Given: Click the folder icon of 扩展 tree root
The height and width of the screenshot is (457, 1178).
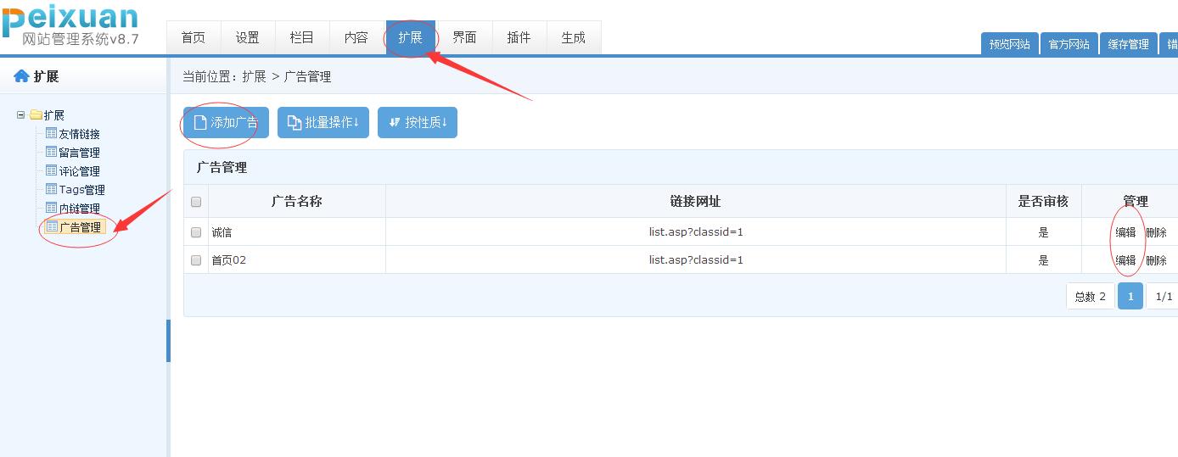Looking at the screenshot, I should (36, 115).
